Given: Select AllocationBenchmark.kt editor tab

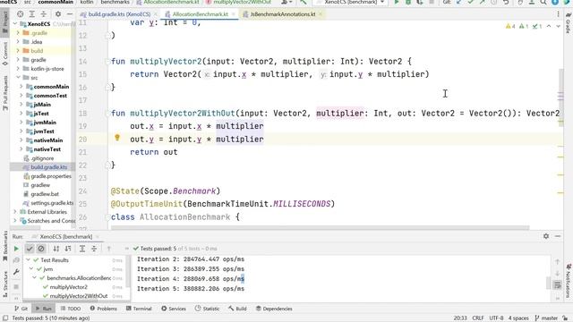Looking at the screenshot, I should coord(200,14).
